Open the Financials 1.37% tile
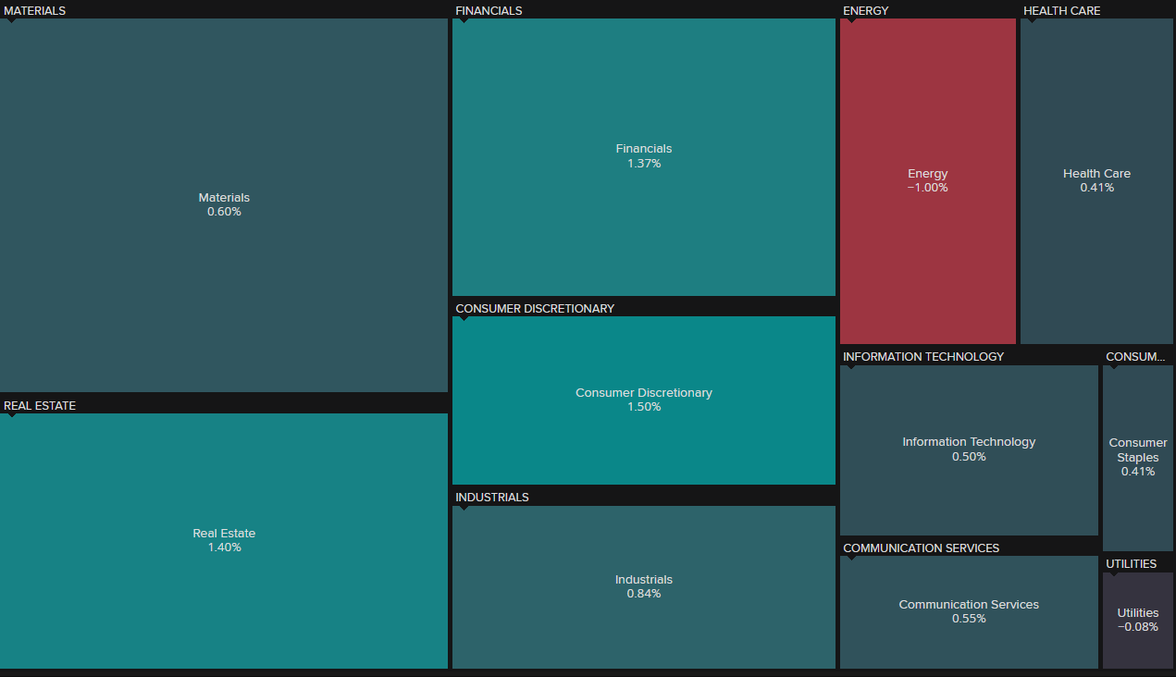 (x=643, y=155)
